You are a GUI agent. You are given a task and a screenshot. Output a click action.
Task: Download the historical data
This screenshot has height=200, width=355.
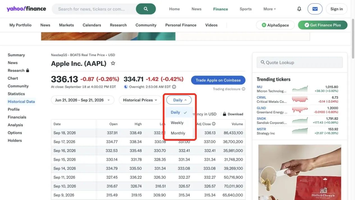[233, 114]
